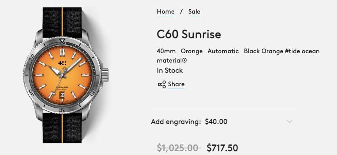
Task: Expand the Add engraving chevron
Action: coord(289,122)
